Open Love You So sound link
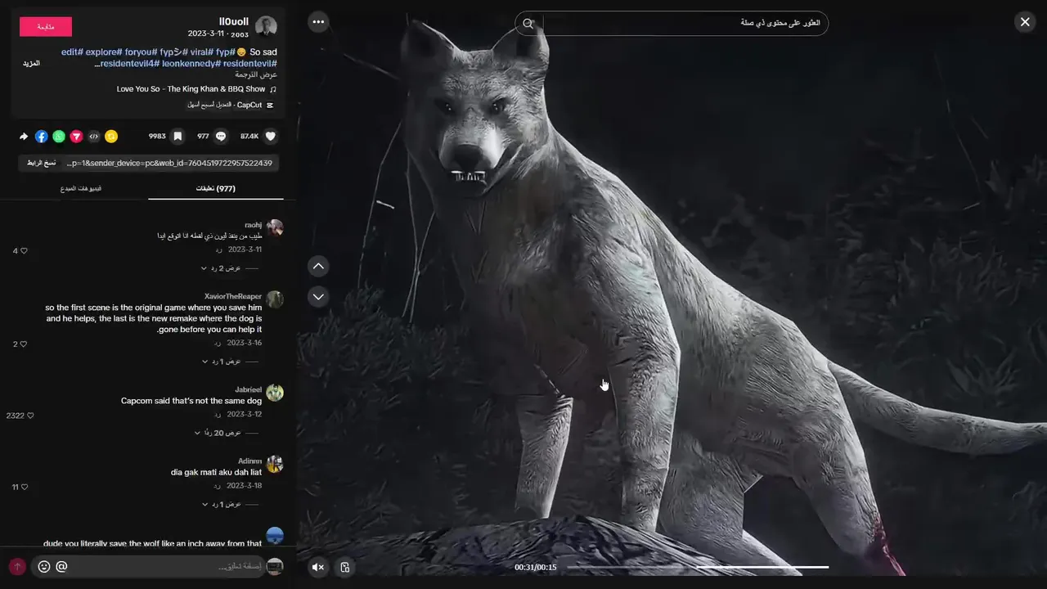The image size is (1047, 589). tap(191, 89)
